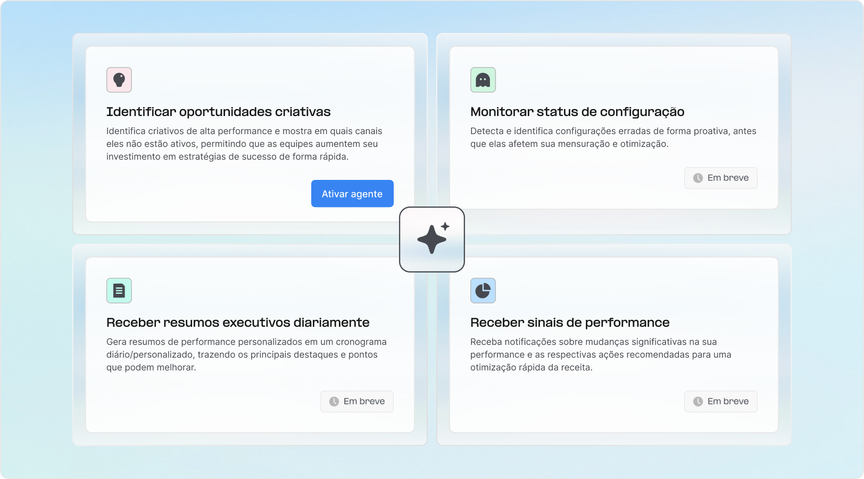864x479 pixels.
Task: Click Em breve under Monitorar status de configuração
Action: point(721,178)
